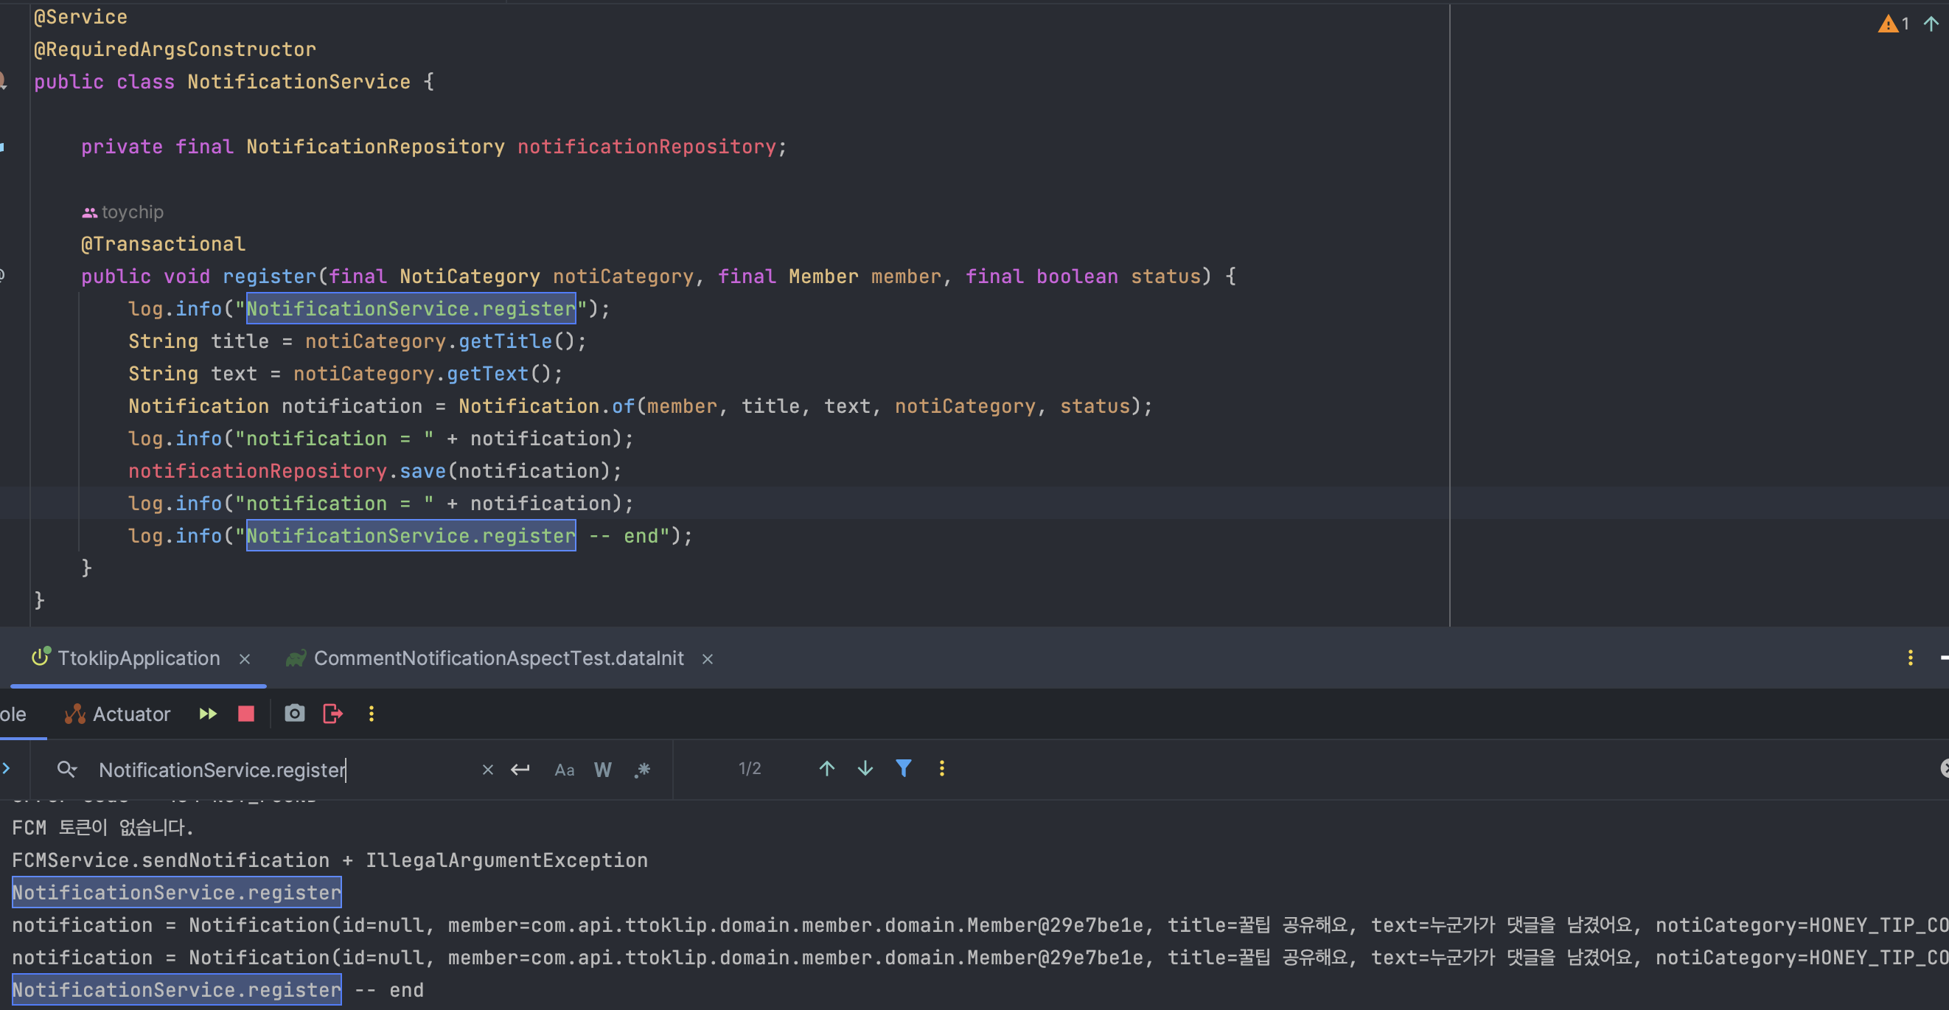Toggle the search filter funnel icon
This screenshot has width=1949, height=1010.
click(x=904, y=769)
